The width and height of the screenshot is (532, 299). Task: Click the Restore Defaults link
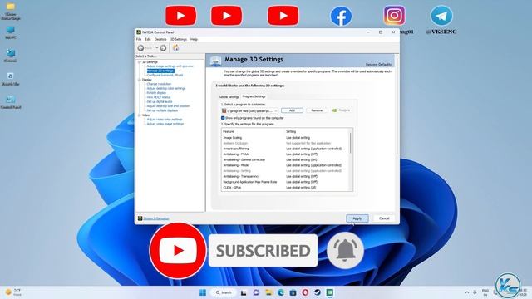[x=378, y=65]
